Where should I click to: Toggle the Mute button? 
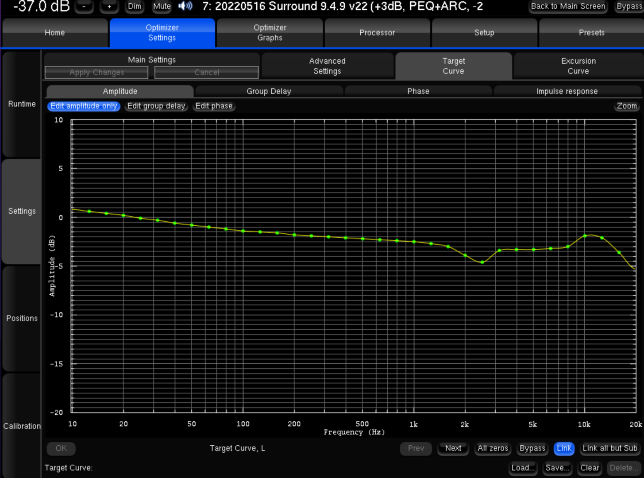coord(162,6)
